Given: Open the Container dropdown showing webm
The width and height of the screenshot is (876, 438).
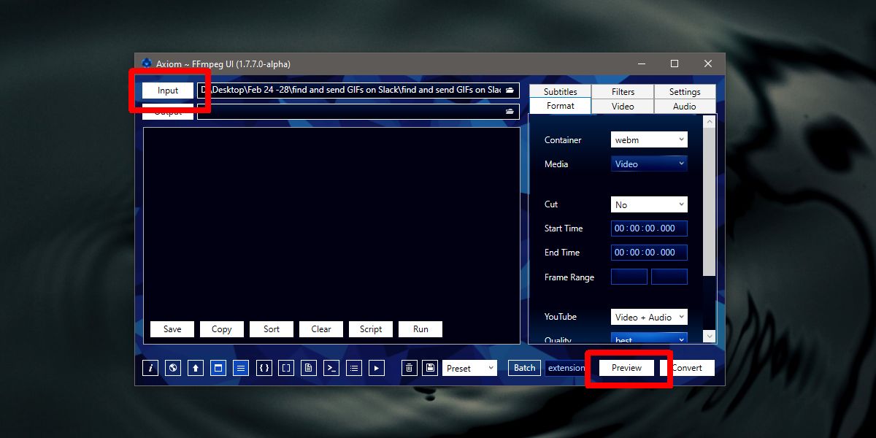Looking at the screenshot, I should (x=649, y=139).
